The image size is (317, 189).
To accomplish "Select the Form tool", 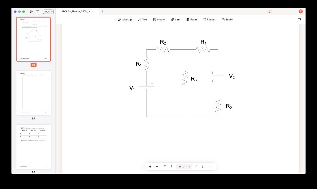I will [192, 19].
